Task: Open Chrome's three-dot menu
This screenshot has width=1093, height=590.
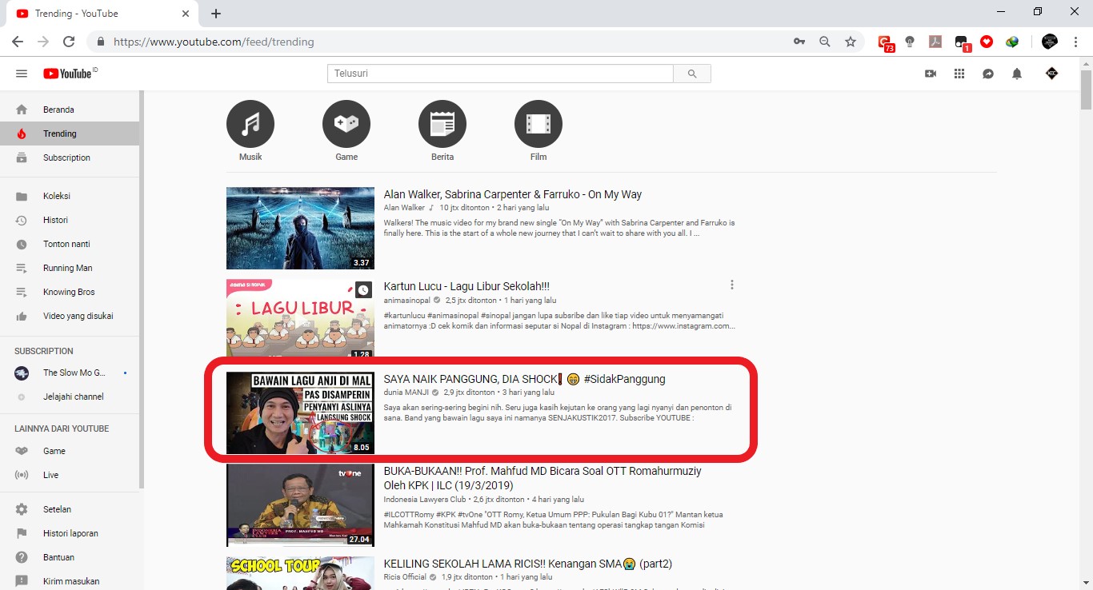Action: pos(1076,42)
